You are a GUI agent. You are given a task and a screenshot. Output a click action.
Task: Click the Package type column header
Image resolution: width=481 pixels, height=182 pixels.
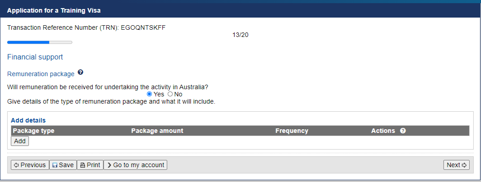click(34, 131)
